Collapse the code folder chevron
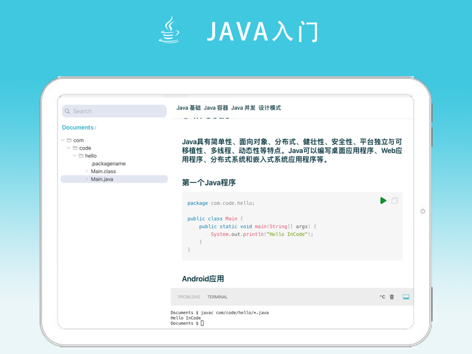Viewport: 472px width, 354px height. [x=69, y=148]
